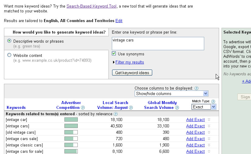Expand Filter my results section
The height and width of the screenshot is (154, 251).
click(x=129, y=62)
